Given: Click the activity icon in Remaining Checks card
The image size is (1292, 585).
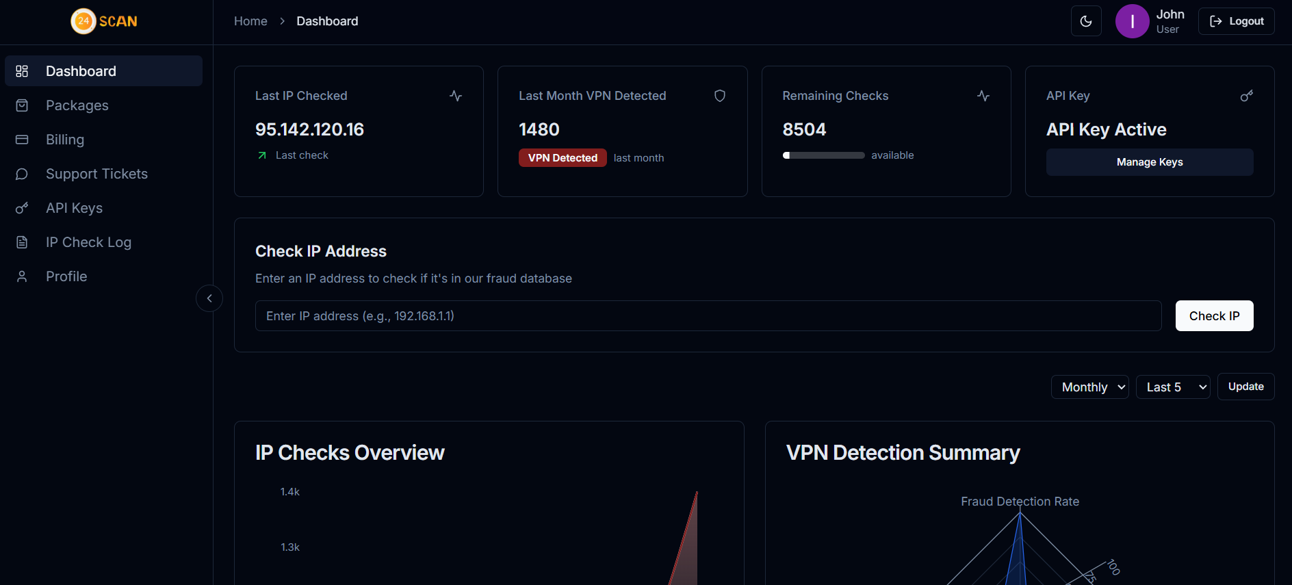Looking at the screenshot, I should [x=983, y=96].
